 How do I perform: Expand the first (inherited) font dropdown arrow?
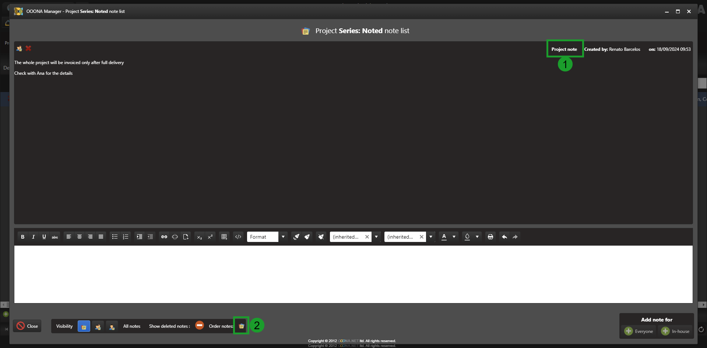(x=376, y=237)
